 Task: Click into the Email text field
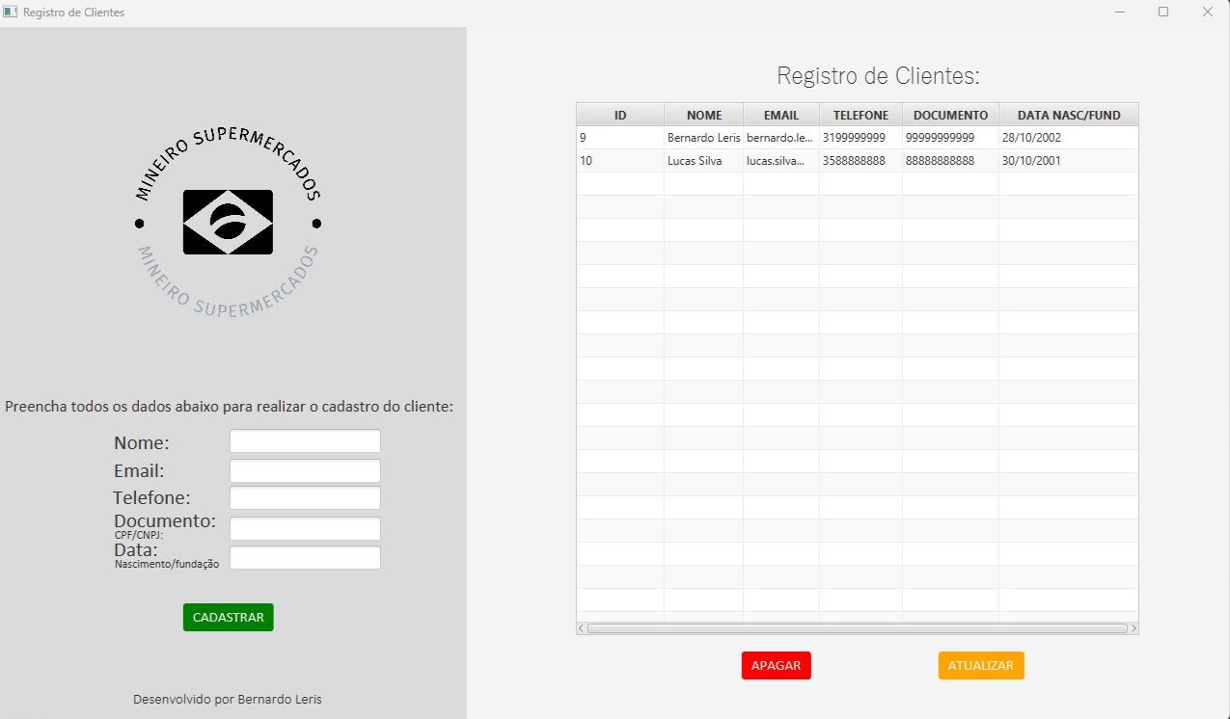[x=305, y=471]
